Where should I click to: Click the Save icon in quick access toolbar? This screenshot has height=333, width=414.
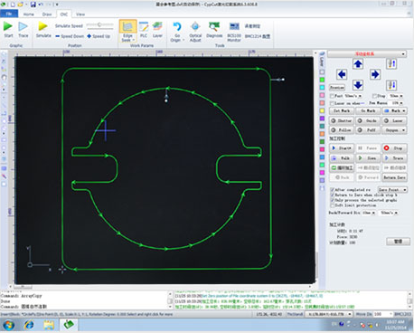point(33,5)
